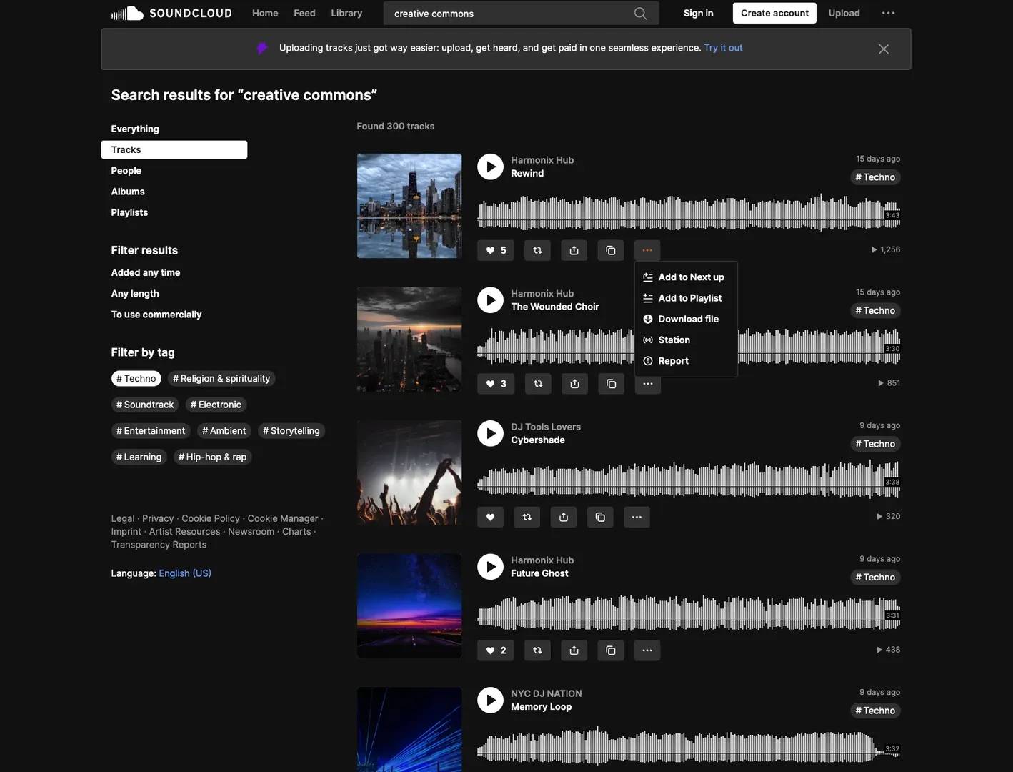This screenshot has width=1013, height=772.
Task: Toggle like on Rewind track
Action: [496, 250]
